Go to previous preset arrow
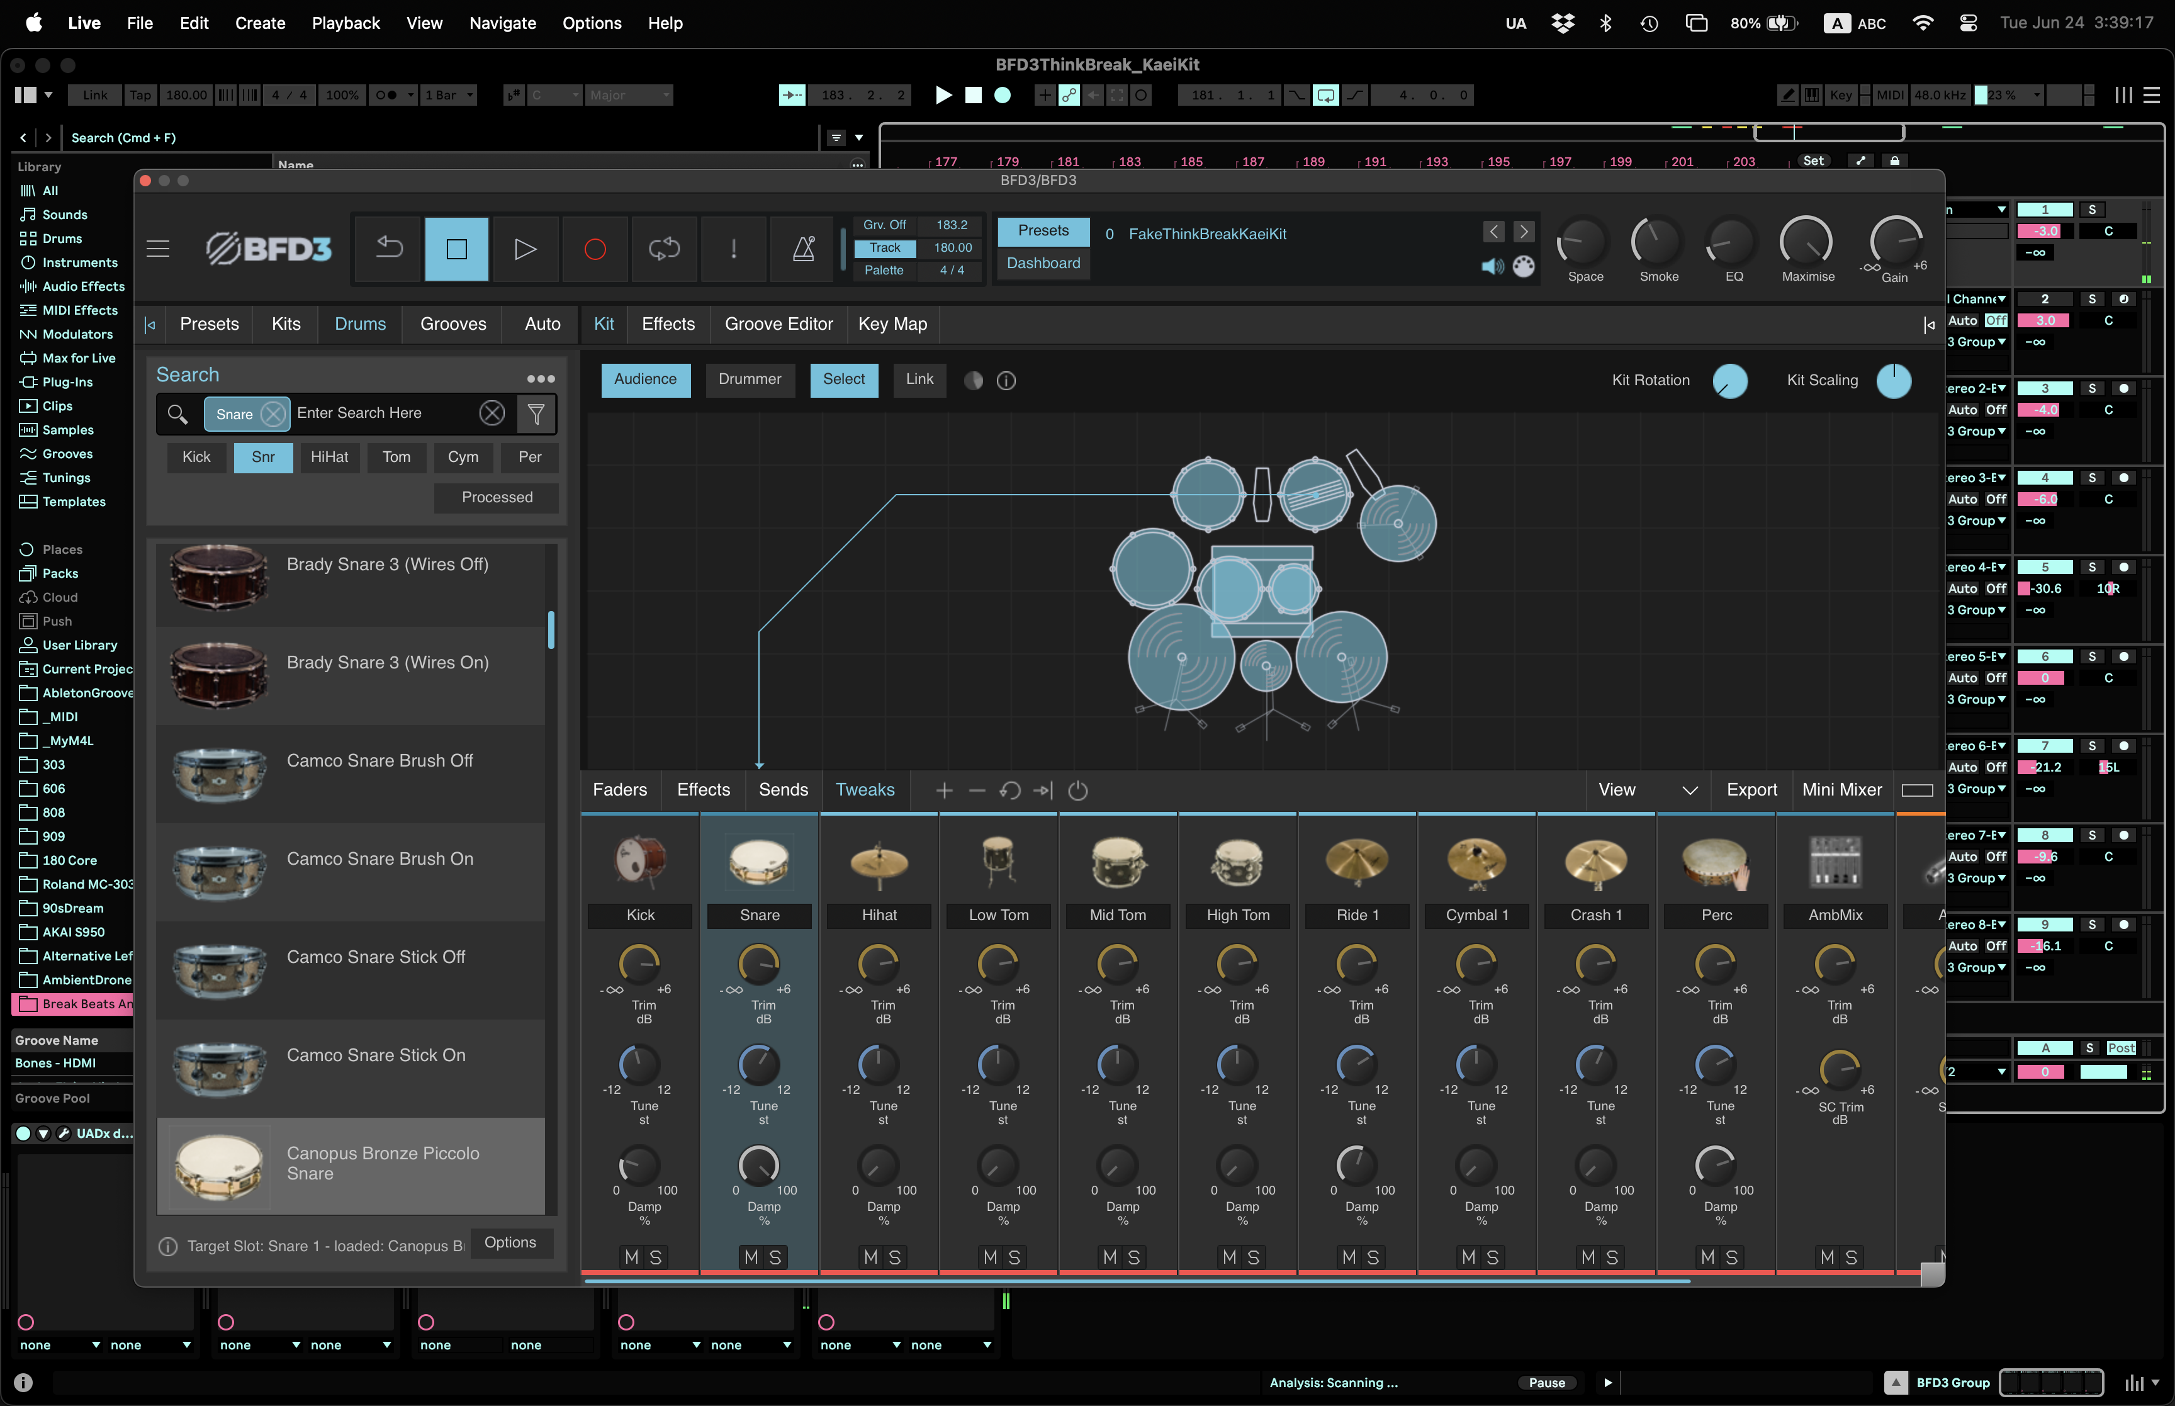 tap(1494, 232)
